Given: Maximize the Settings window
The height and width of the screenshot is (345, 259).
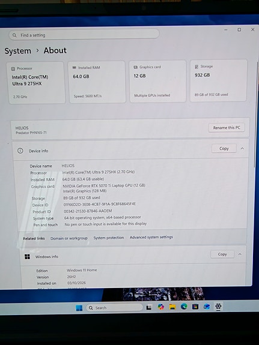Looking at the screenshot, I should tap(239, 29).
